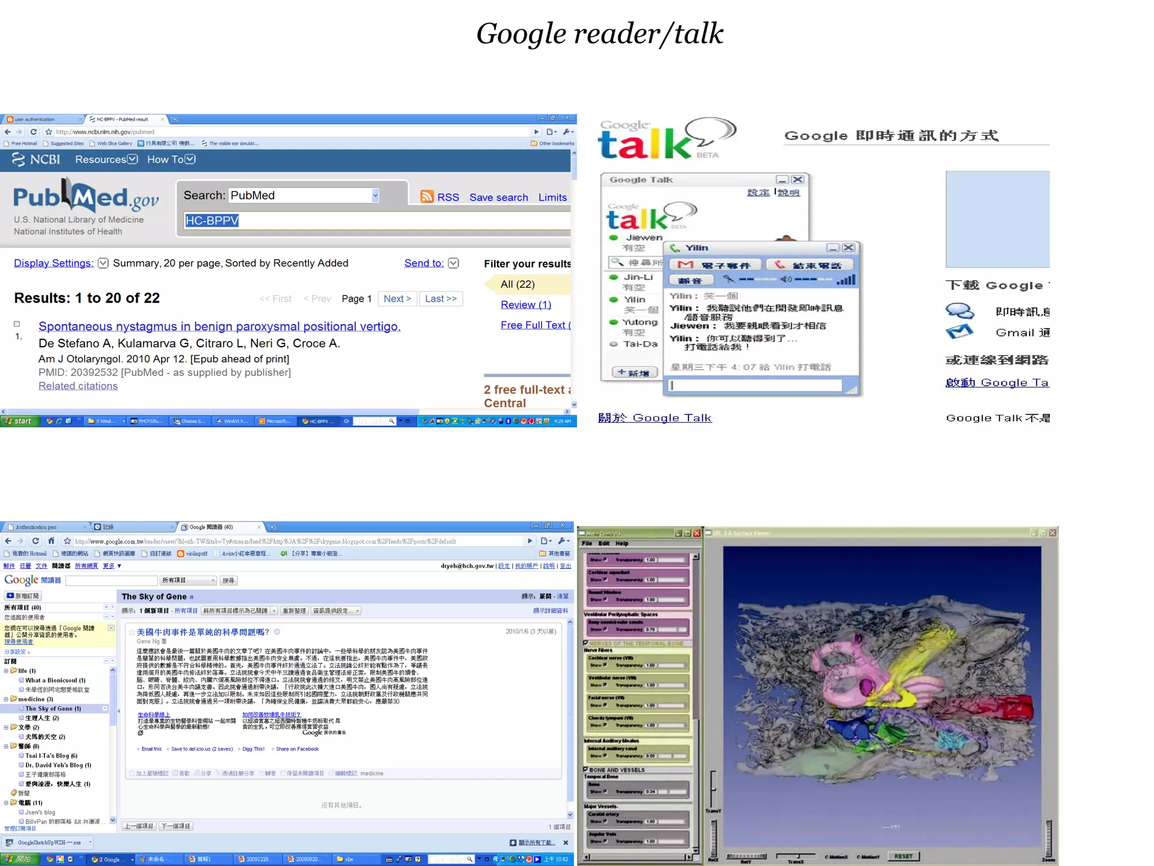1154x866 pixels.
Task: Click back arrow in Google Reader browser
Action: (x=7, y=541)
